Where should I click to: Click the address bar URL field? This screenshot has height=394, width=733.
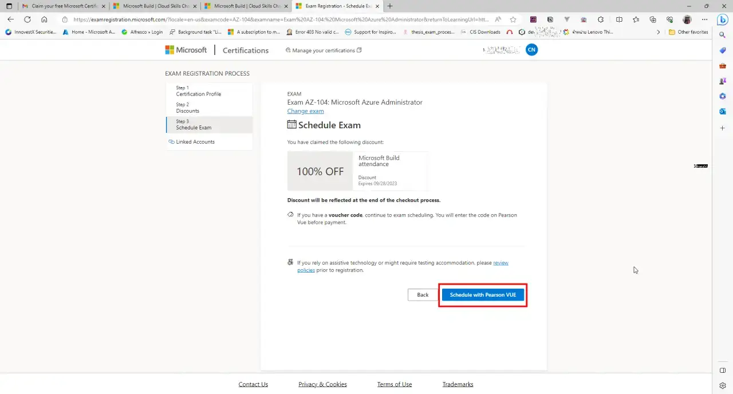coord(281,19)
